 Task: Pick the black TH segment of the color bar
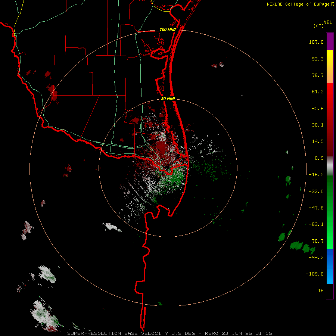(x=330, y=291)
